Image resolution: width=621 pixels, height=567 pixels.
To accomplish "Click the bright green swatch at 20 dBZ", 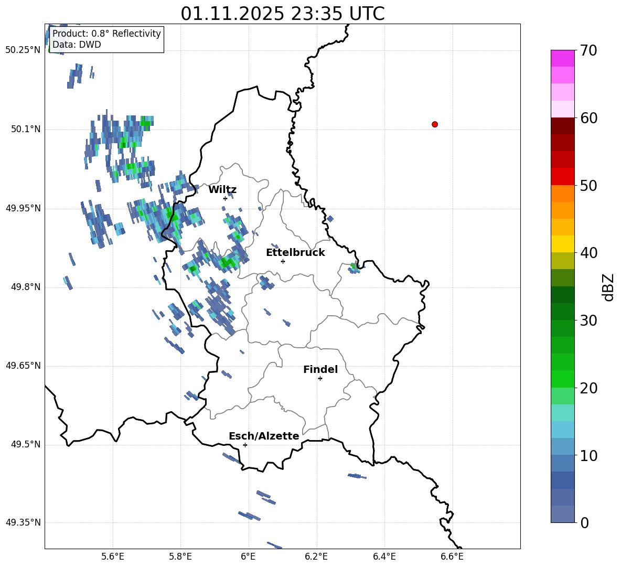I will click(562, 379).
